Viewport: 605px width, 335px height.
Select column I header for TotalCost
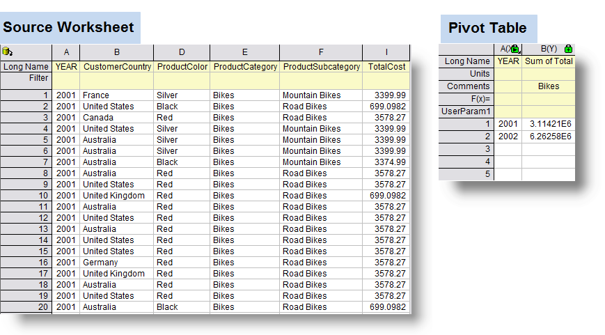pos(386,52)
